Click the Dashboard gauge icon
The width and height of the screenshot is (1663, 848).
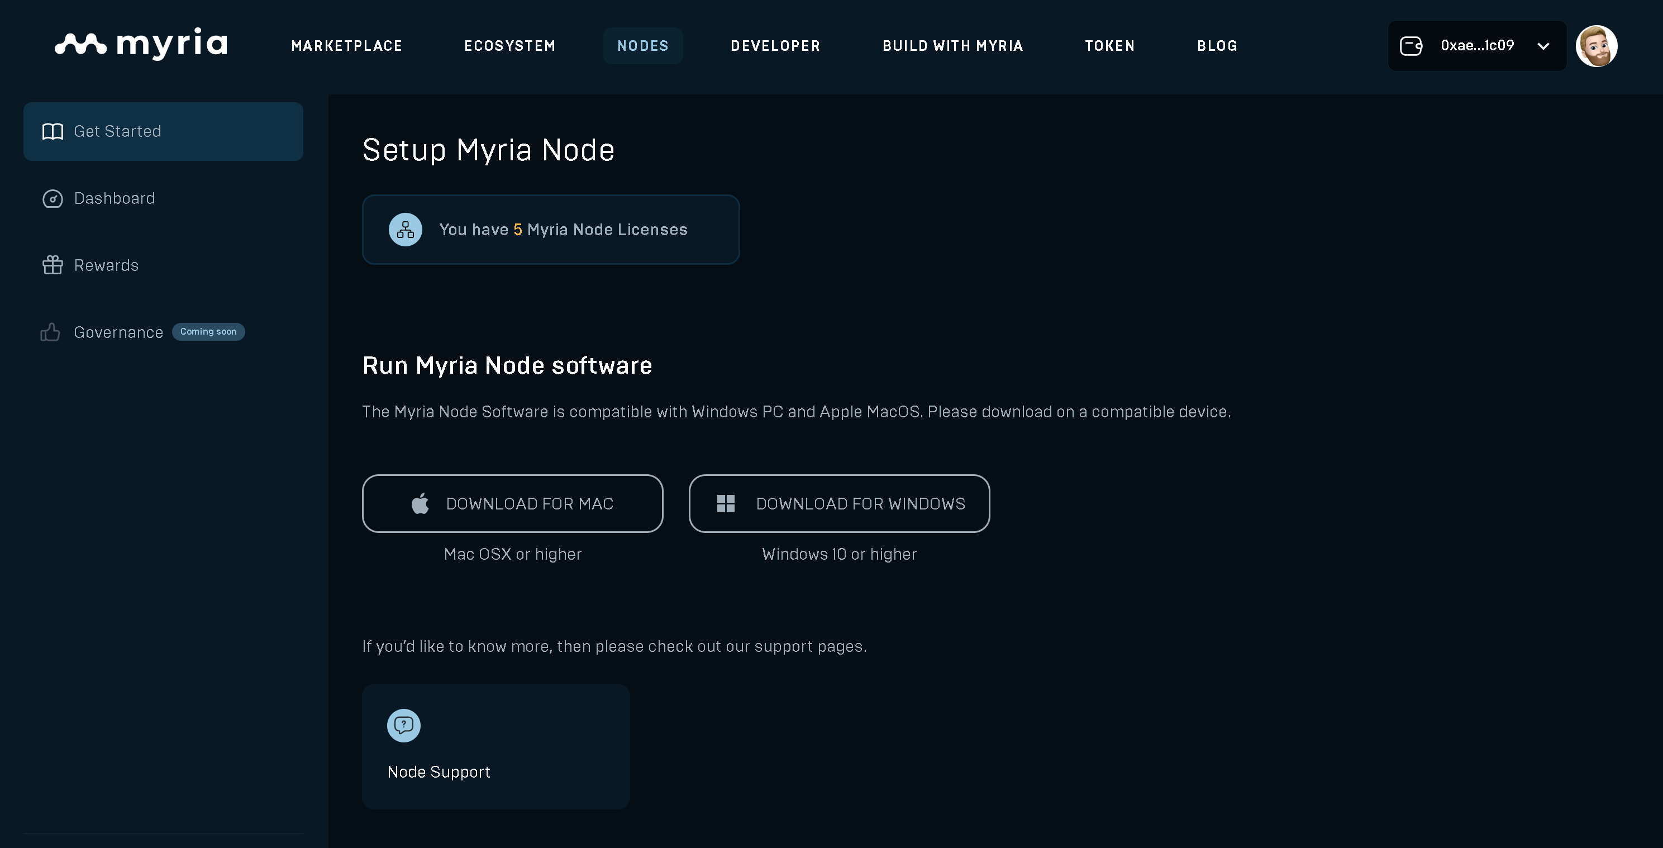(53, 199)
